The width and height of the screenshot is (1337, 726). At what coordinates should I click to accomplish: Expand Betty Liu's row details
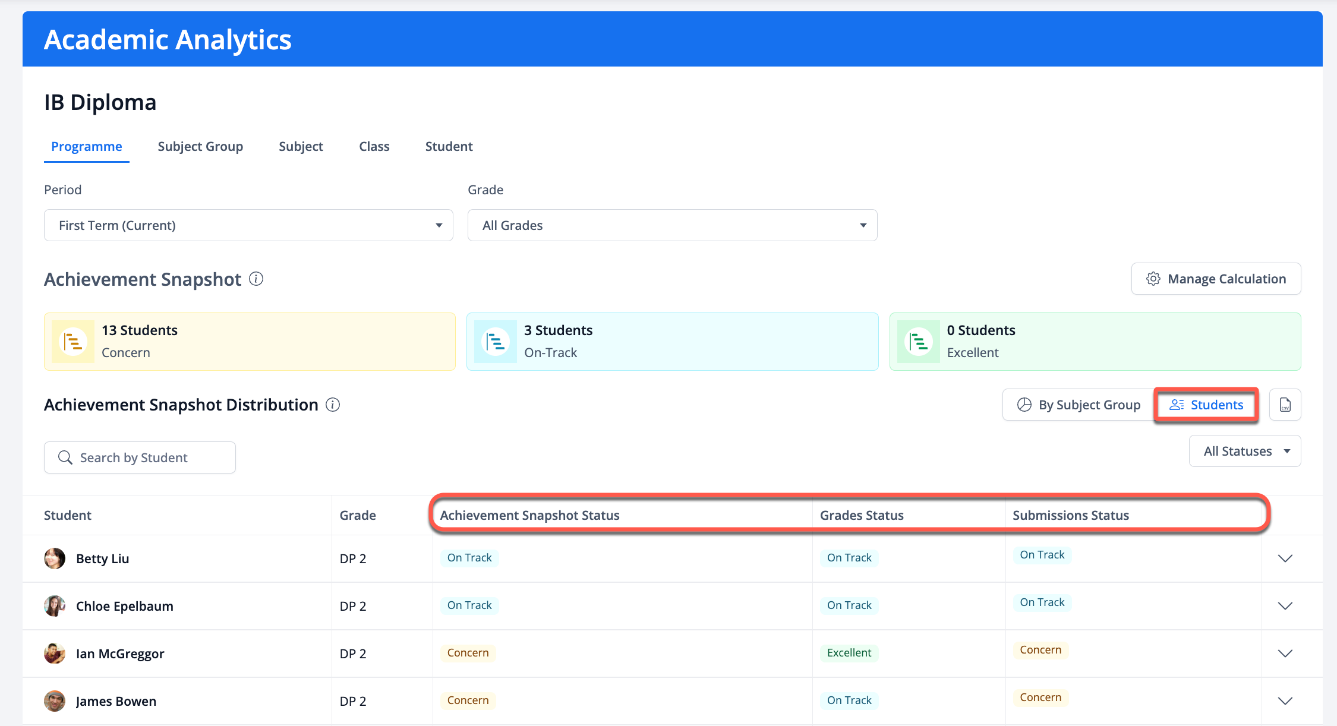tap(1285, 558)
